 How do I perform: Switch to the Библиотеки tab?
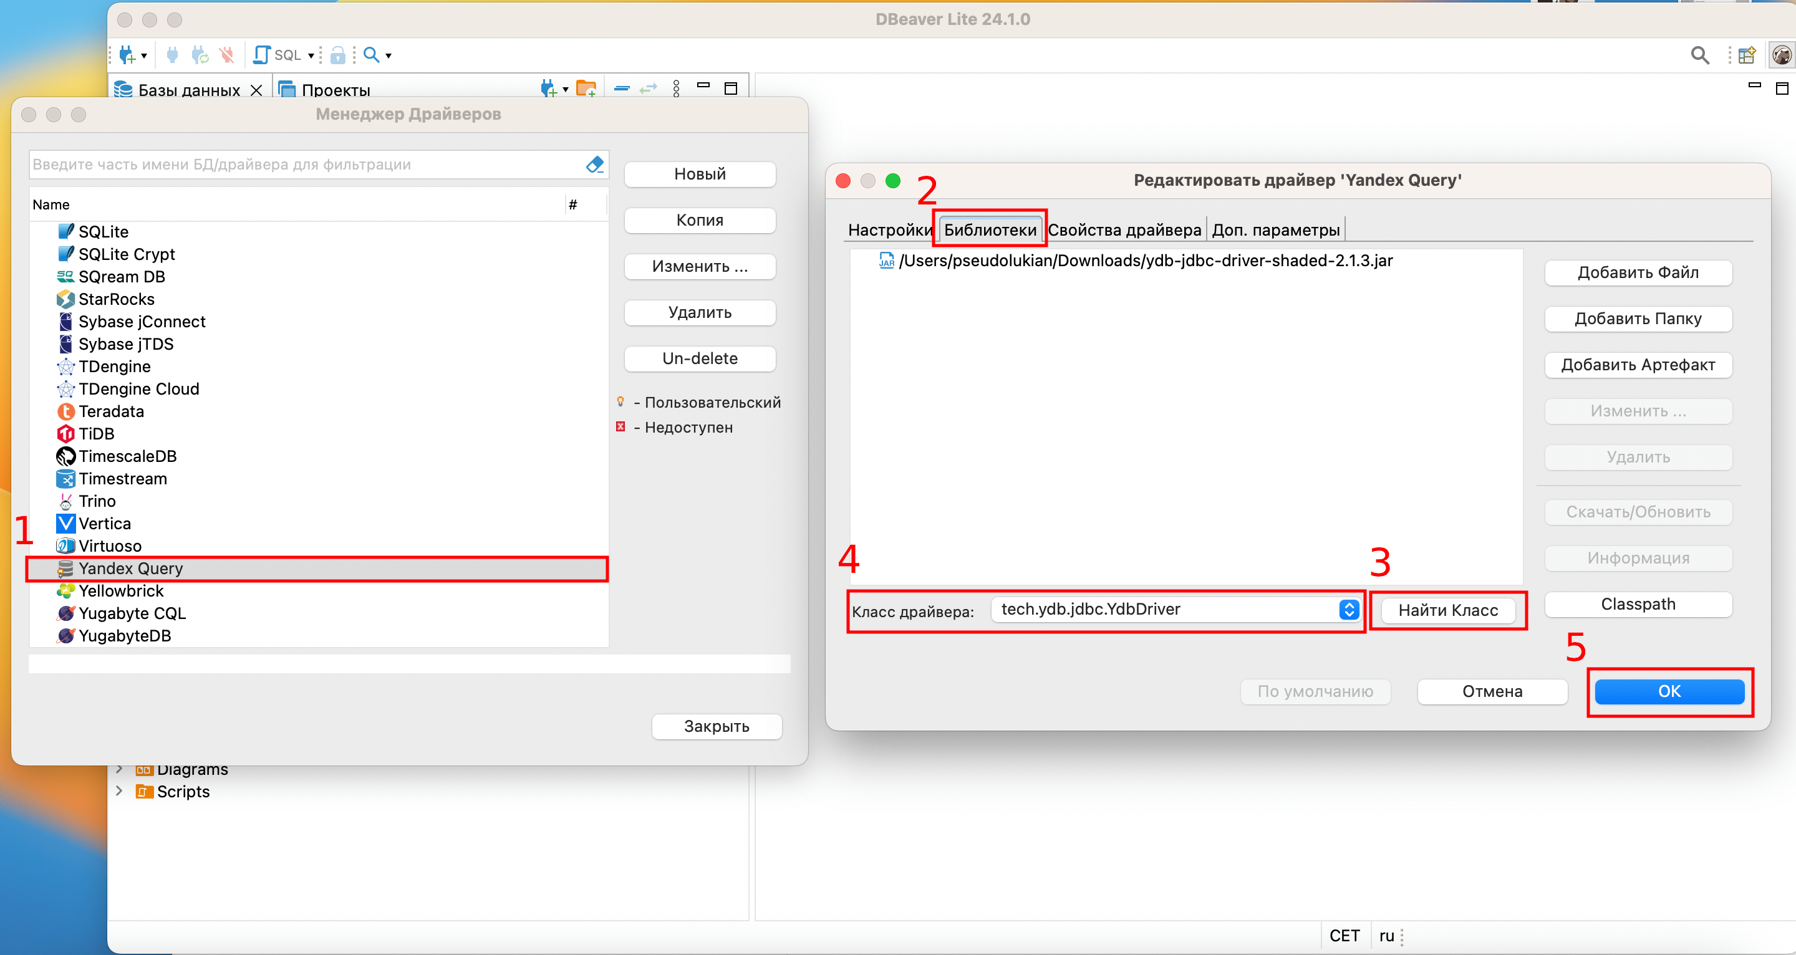pos(989,229)
